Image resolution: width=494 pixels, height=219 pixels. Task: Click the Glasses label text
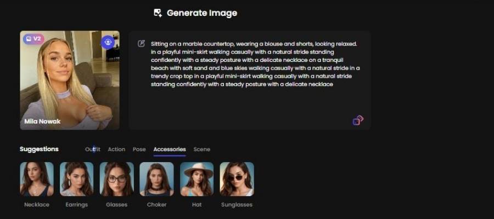tap(116, 205)
